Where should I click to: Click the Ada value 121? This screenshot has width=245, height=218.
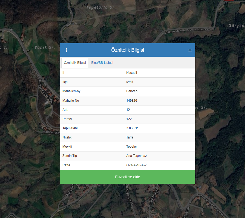pyautogui.click(x=129, y=110)
